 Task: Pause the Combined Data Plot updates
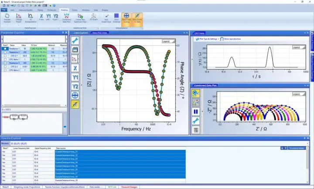(x=197, y=112)
